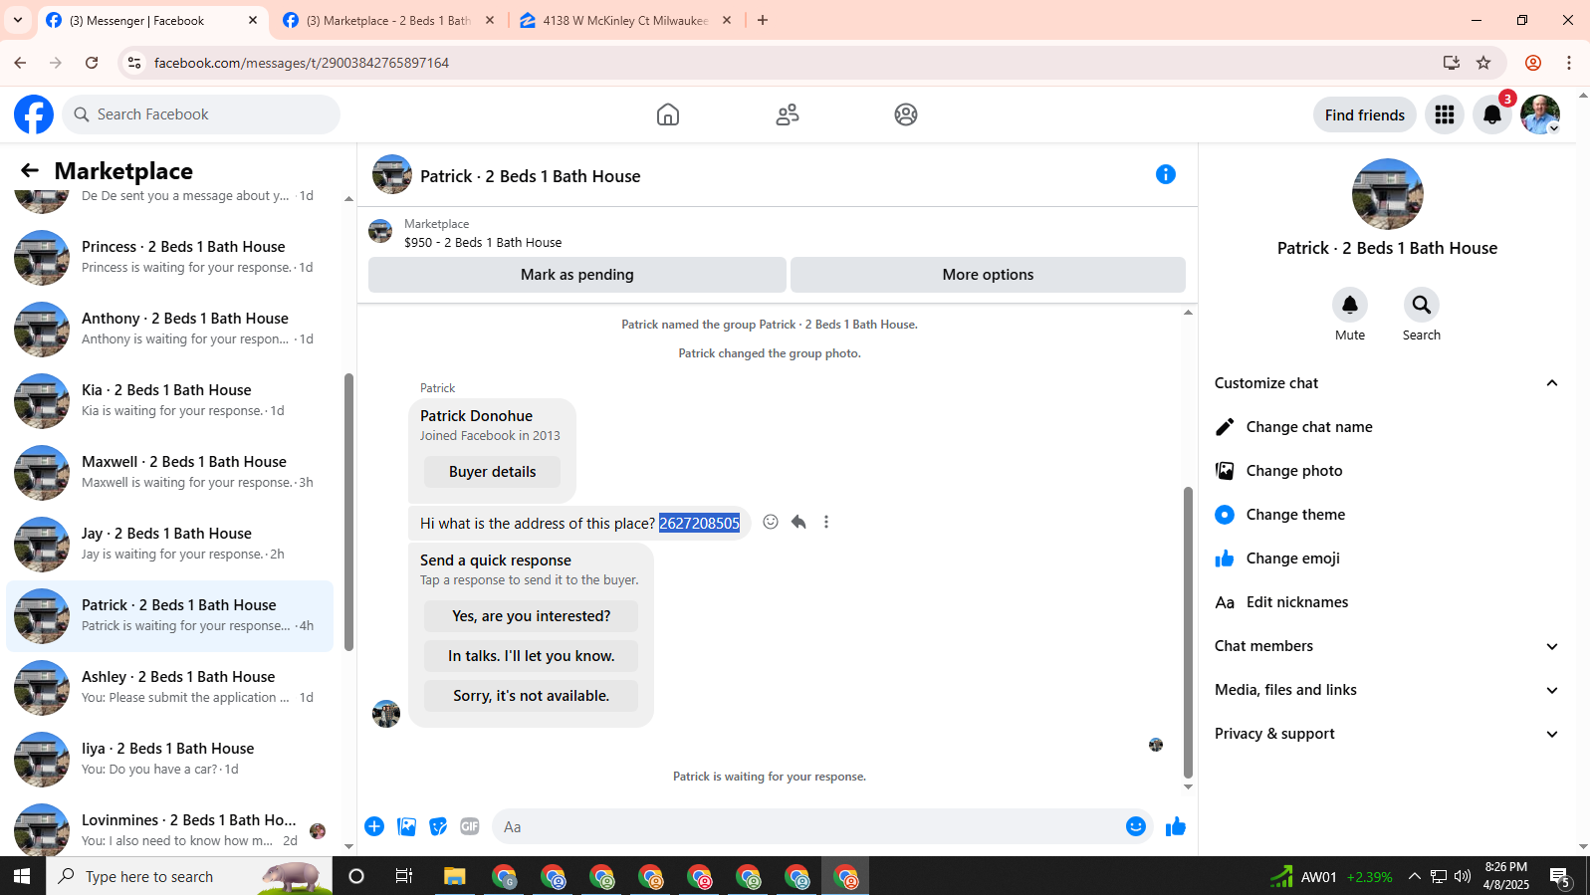This screenshot has height=895, width=1590.
Task: Select Edit nicknames option
Action: (1386, 602)
